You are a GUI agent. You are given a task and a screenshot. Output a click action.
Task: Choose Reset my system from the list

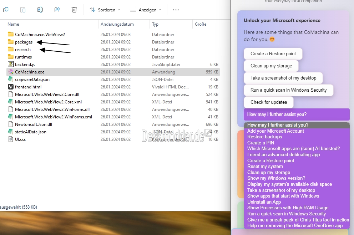click(297, 167)
